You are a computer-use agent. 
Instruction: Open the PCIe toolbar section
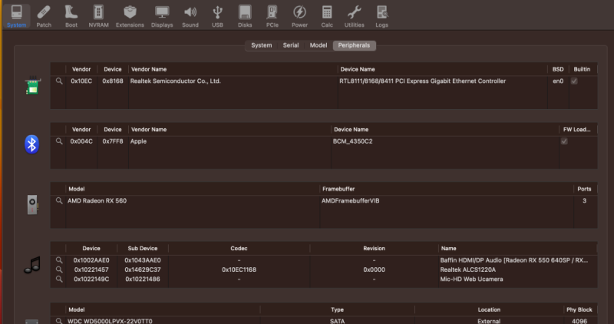tap(272, 16)
